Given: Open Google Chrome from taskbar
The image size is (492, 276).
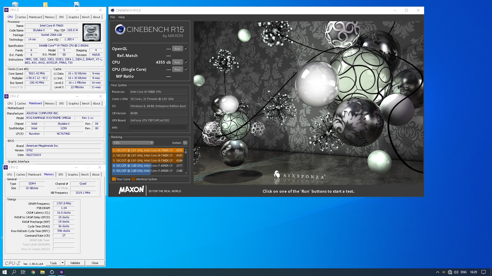Looking at the screenshot, I should pos(33,272).
